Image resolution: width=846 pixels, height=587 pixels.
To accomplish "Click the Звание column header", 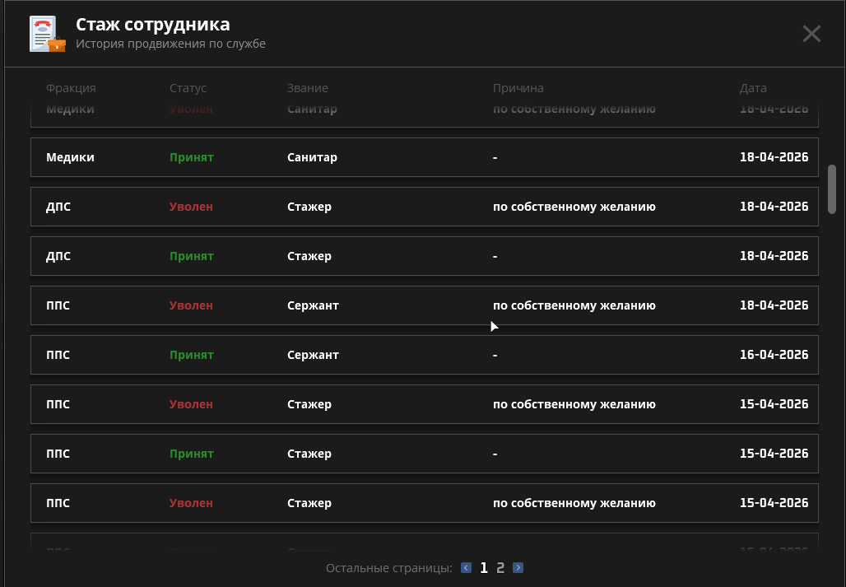I will (307, 88).
